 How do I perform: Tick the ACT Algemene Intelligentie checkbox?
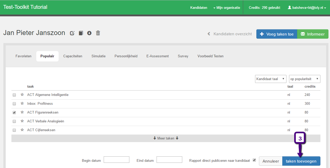14,95
